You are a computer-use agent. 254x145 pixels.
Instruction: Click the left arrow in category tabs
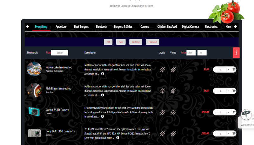27,26
